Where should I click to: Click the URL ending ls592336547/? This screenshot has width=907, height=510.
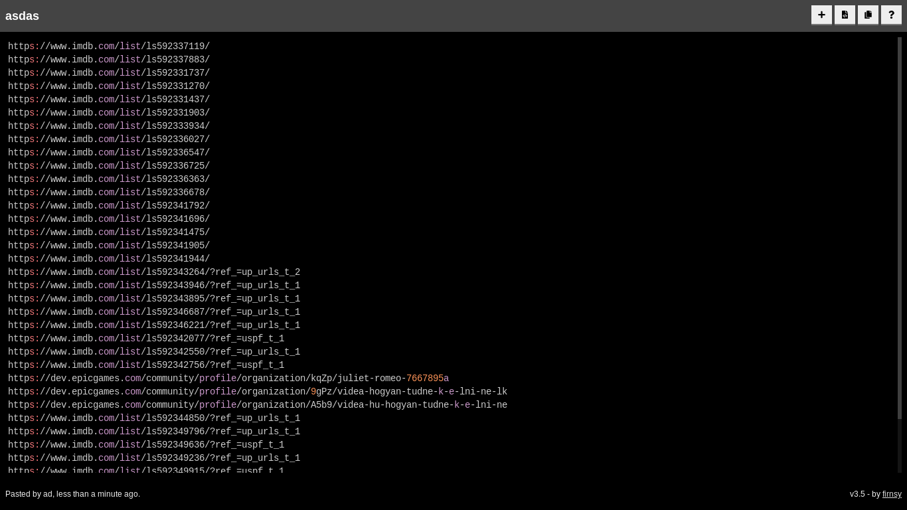point(109,153)
